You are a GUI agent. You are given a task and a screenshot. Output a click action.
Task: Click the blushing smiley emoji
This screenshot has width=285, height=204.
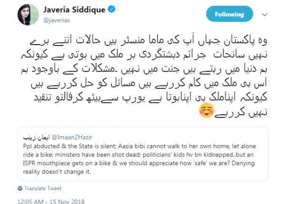pos(207,110)
